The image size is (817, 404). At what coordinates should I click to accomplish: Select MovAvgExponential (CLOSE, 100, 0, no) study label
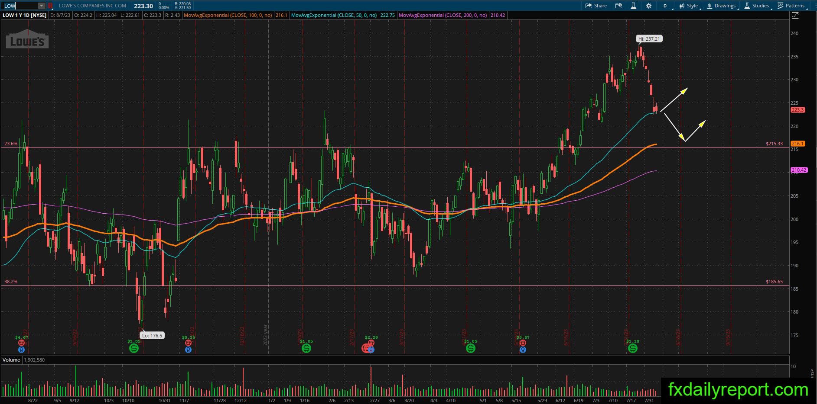point(228,15)
